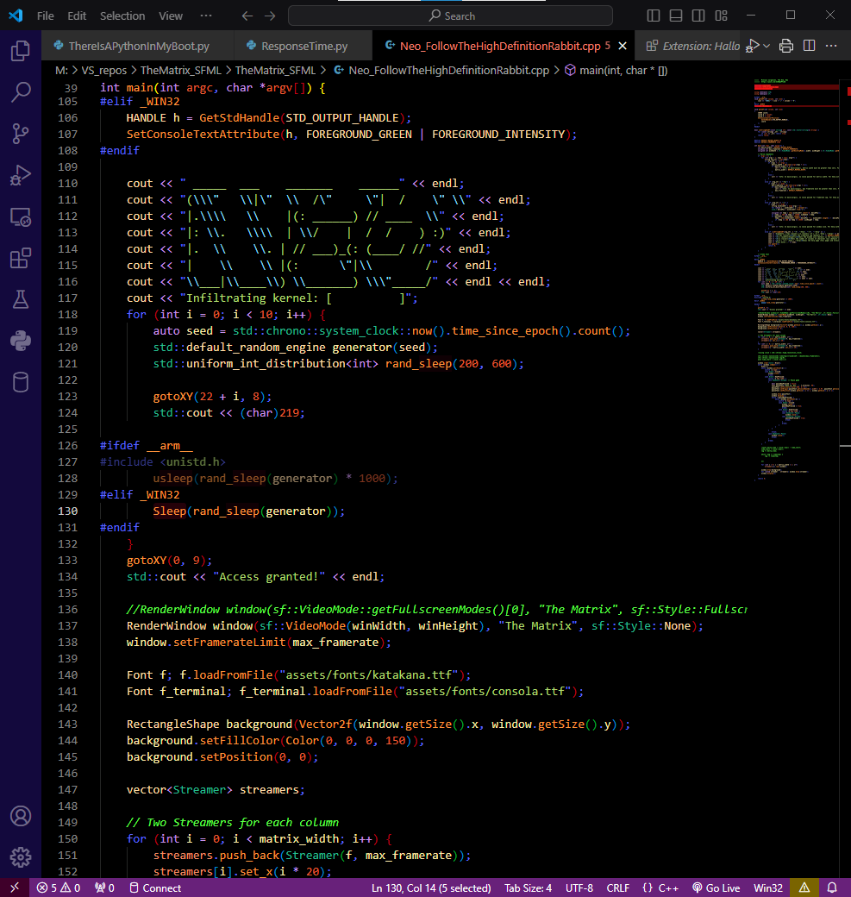
Task: Click Ln 130, Col 14 go-to-line indicator
Action: coord(431,888)
